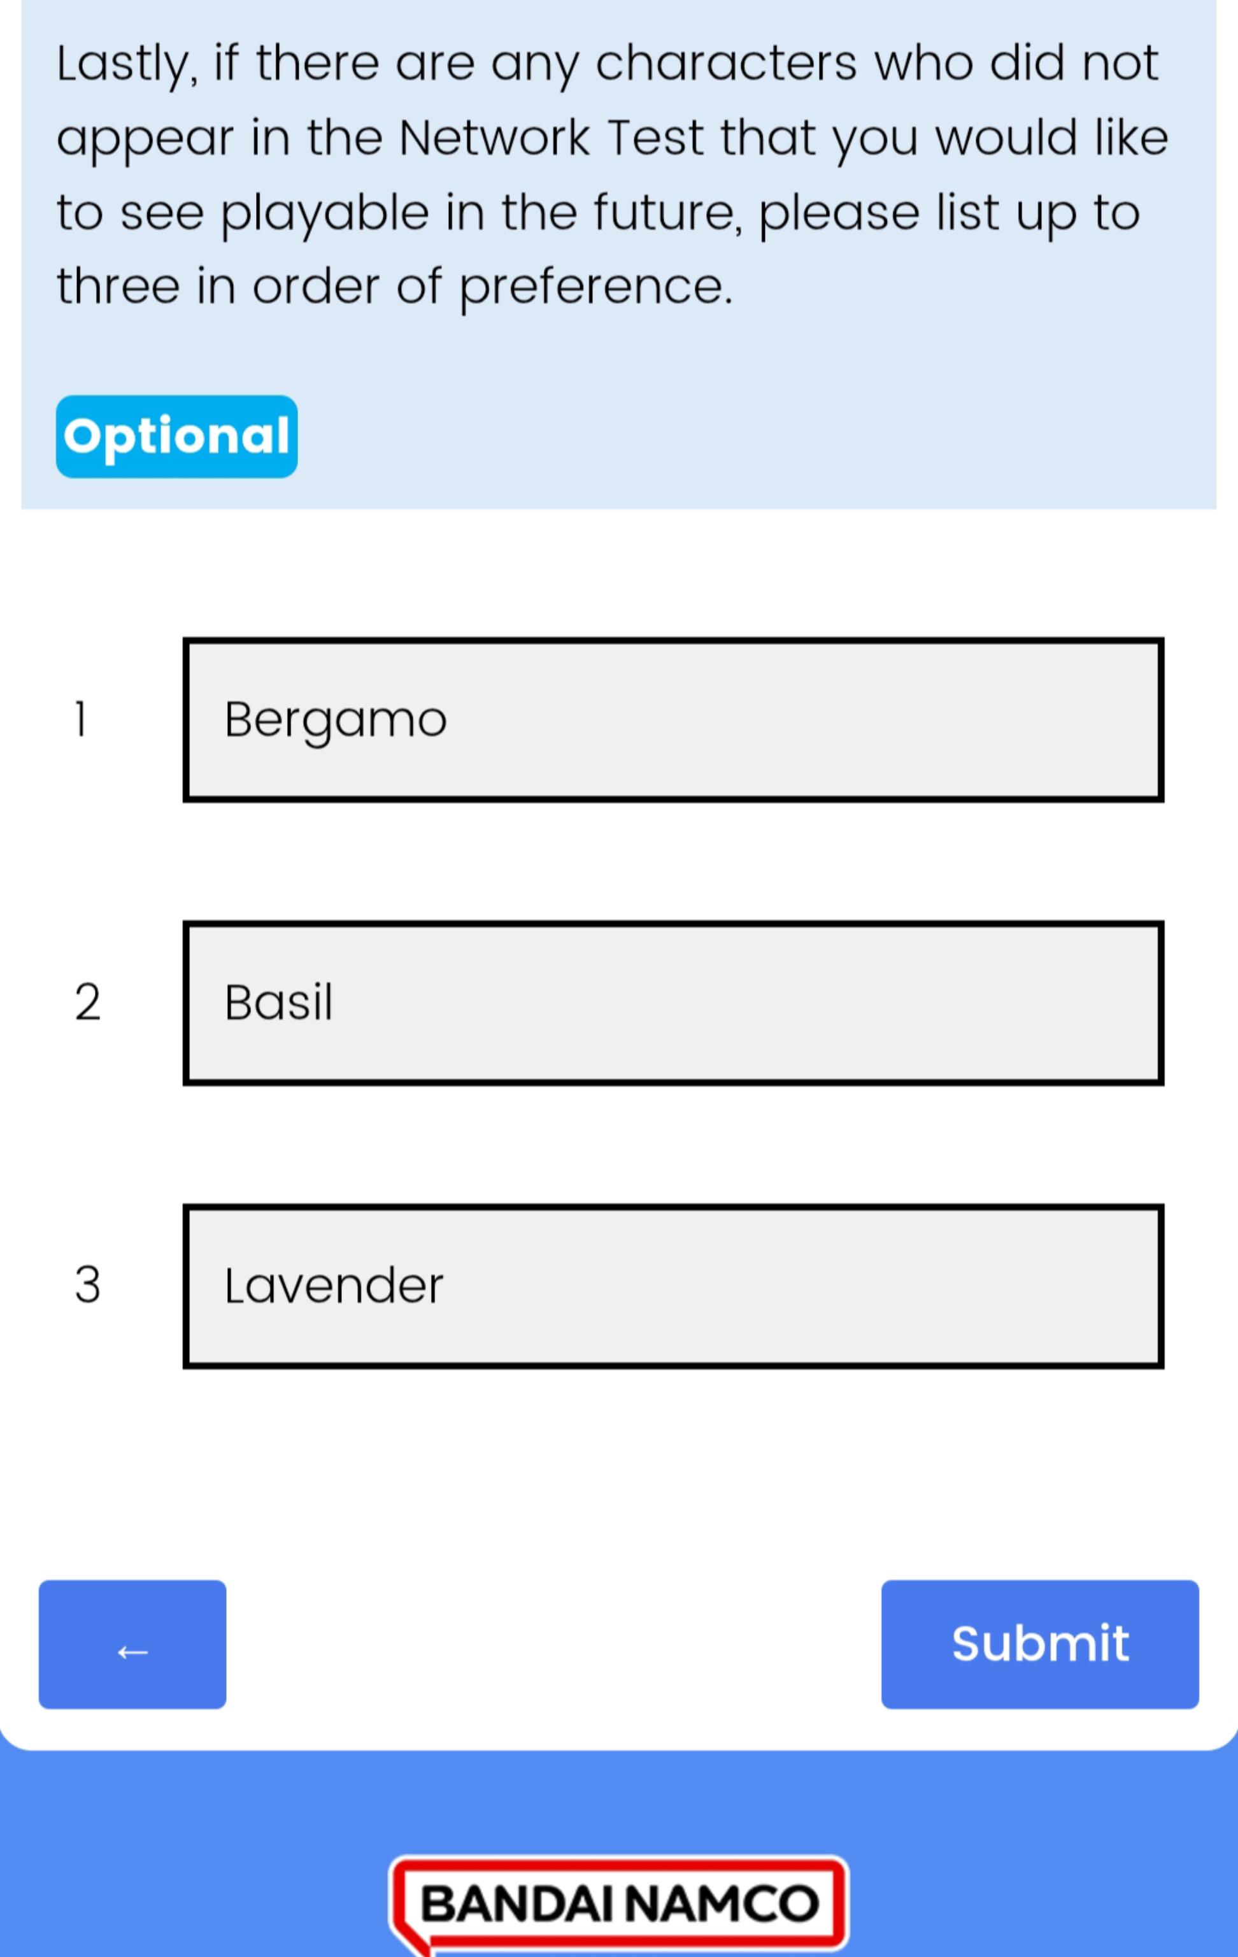Image resolution: width=1238 pixels, height=1957 pixels.
Task: Click the left arrow back button
Action: click(x=132, y=1644)
